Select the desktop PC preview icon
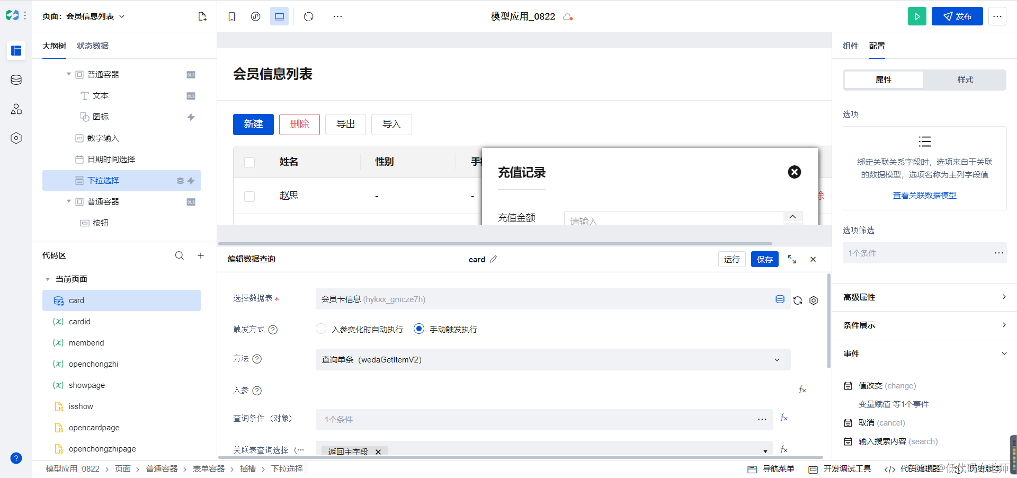The image size is (1017, 478). (279, 16)
